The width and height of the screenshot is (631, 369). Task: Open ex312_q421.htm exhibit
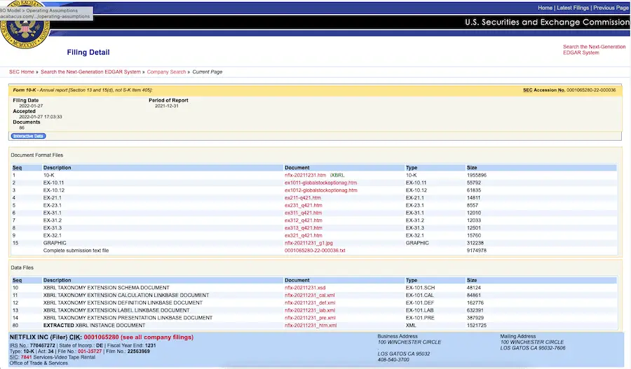(304, 221)
